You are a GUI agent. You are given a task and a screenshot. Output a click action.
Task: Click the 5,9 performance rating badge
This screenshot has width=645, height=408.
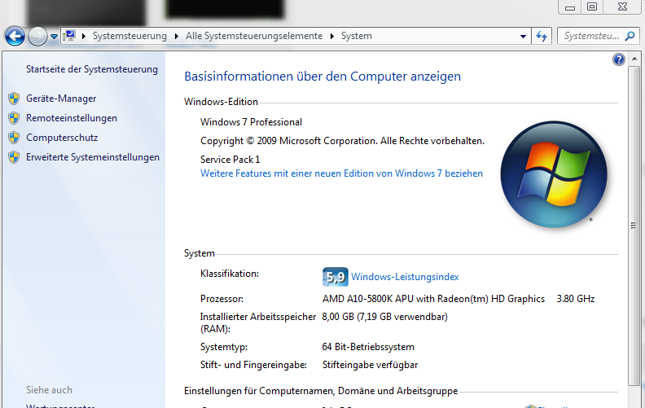(336, 277)
